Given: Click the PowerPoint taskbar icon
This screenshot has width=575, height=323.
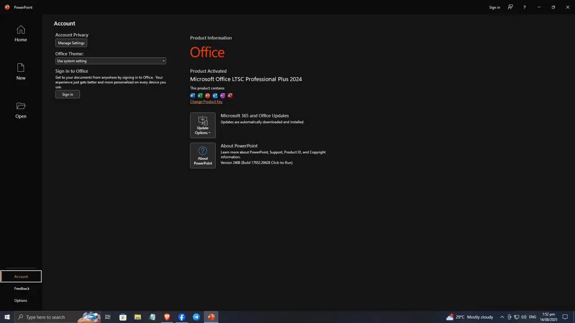Looking at the screenshot, I should click(211, 317).
